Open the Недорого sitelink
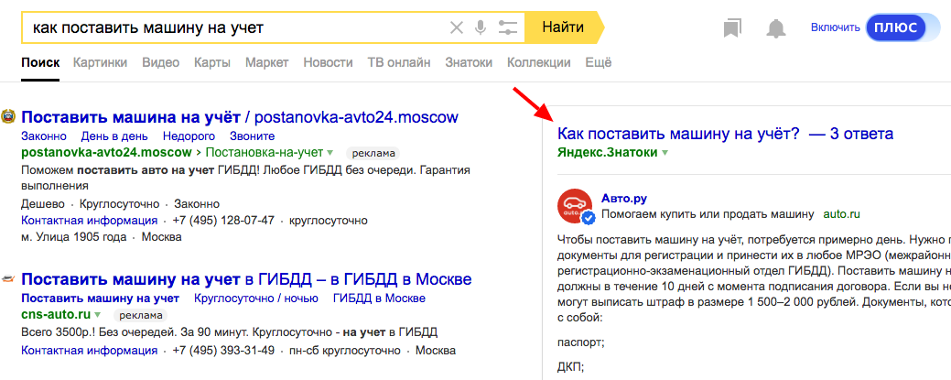 tap(189, 136)
